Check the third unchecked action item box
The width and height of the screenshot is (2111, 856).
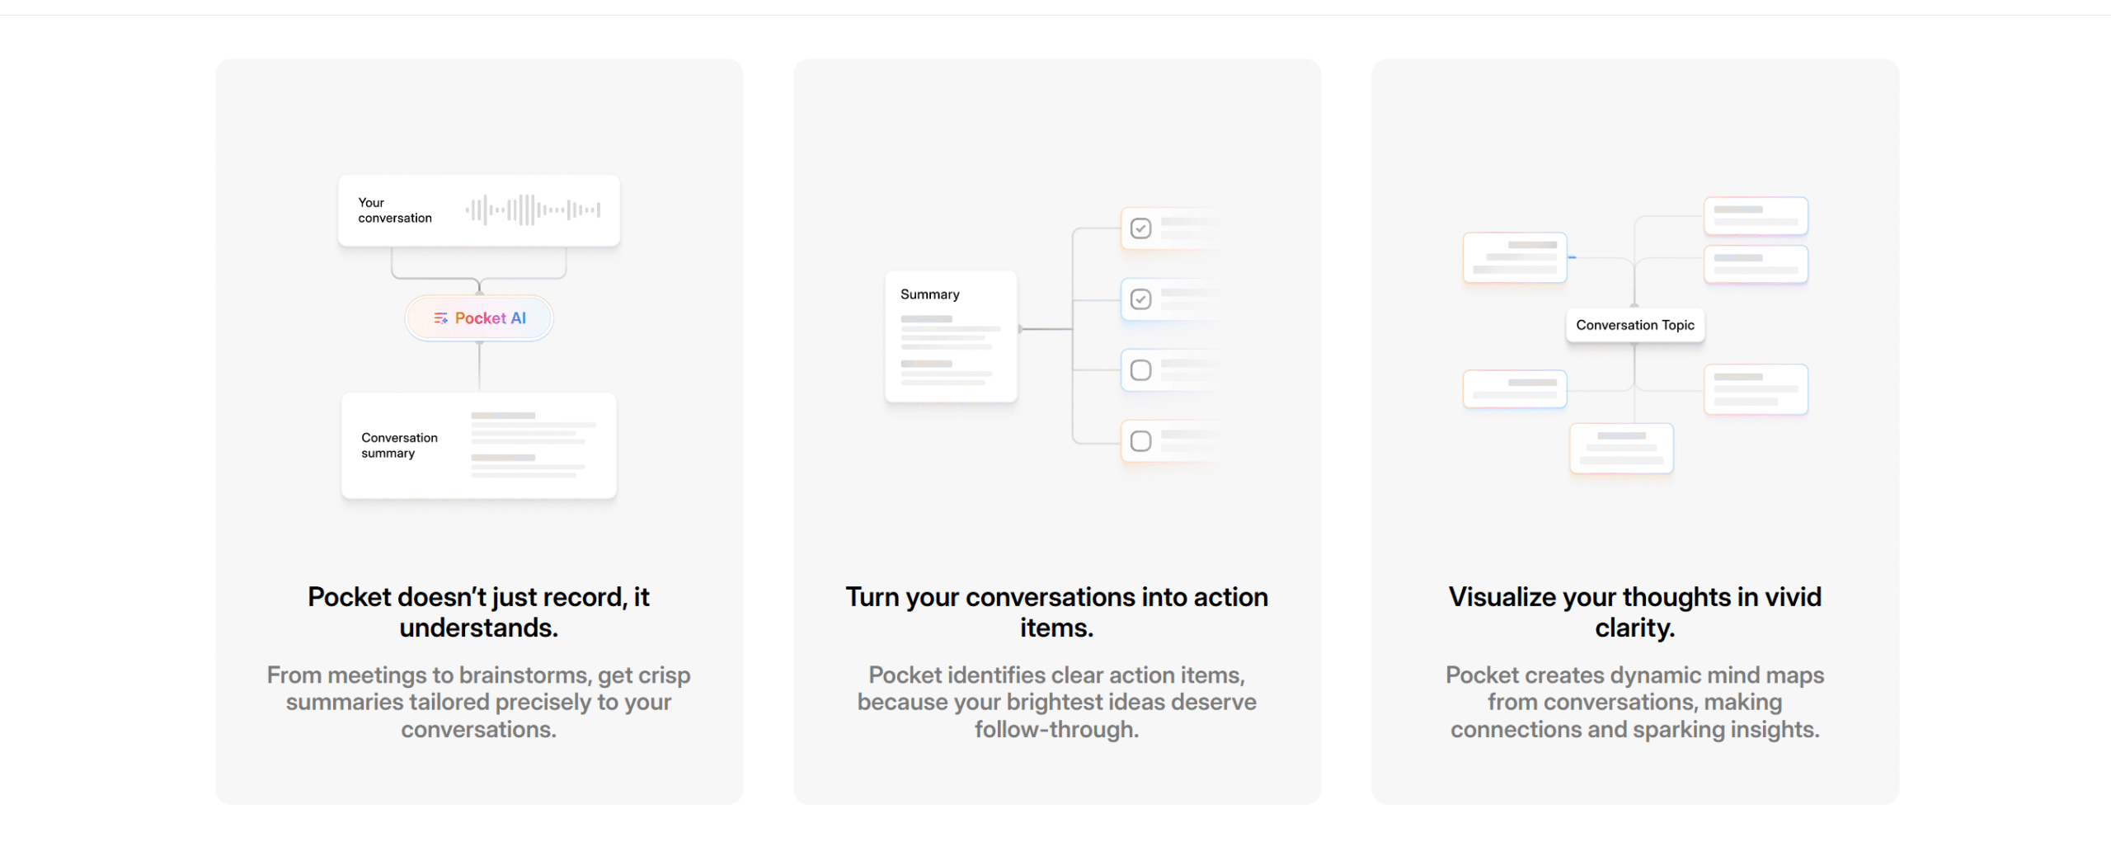(1140, 370)
